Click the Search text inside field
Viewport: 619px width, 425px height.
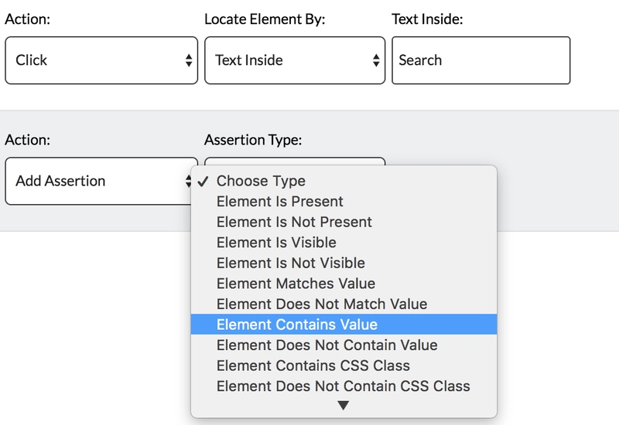pos(480,60)
